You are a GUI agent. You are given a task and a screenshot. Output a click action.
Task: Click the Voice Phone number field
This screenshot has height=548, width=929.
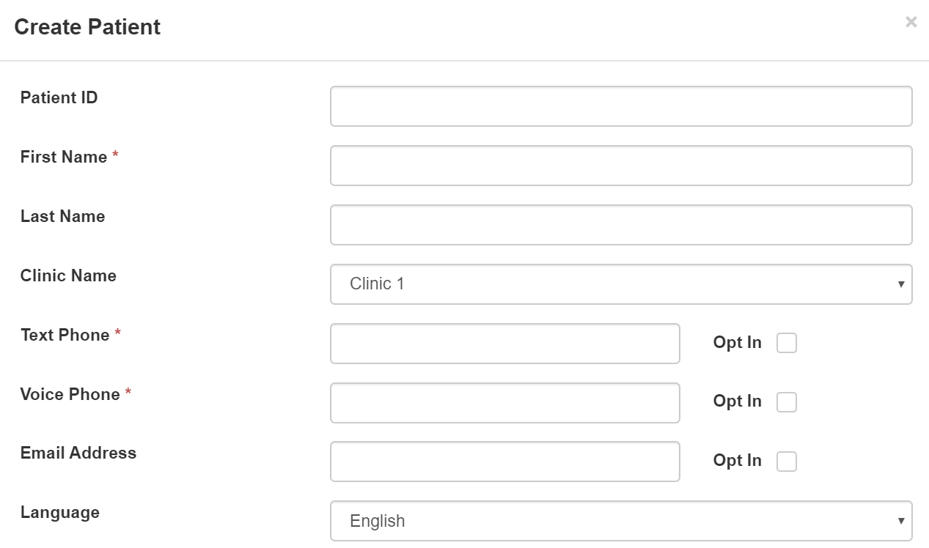point(504,403)
